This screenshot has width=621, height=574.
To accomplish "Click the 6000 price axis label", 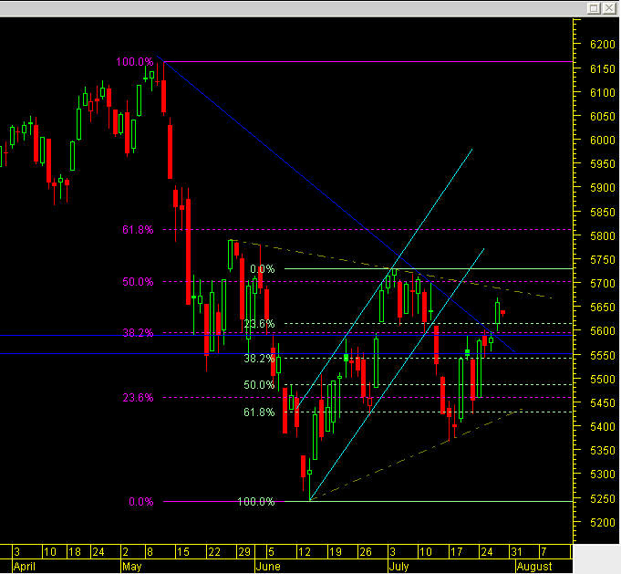I will coord(602,140).
